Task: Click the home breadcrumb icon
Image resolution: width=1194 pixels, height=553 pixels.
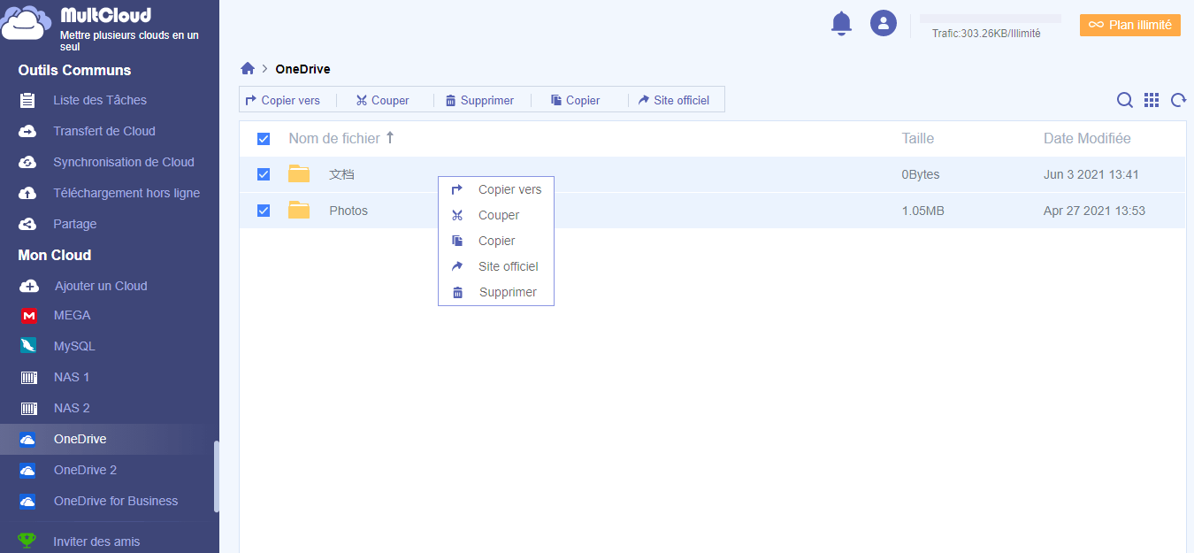Action: pyautogui.click(x=248, y=69)
